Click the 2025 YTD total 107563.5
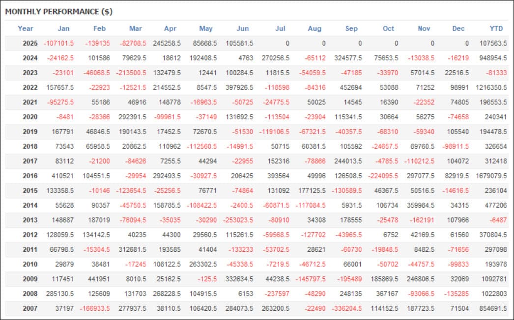Image resolution: width=514 pixels, height=320 pixels. click(x=493, y=43)
